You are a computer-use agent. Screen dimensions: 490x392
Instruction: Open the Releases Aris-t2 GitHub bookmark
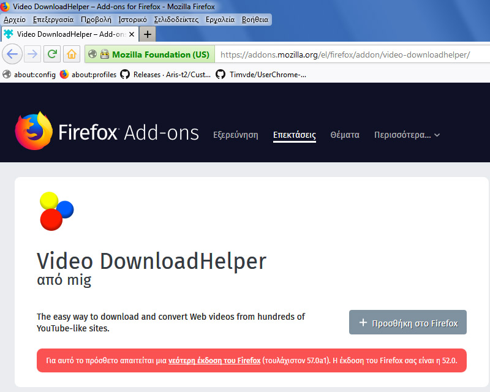coord(165,74)
